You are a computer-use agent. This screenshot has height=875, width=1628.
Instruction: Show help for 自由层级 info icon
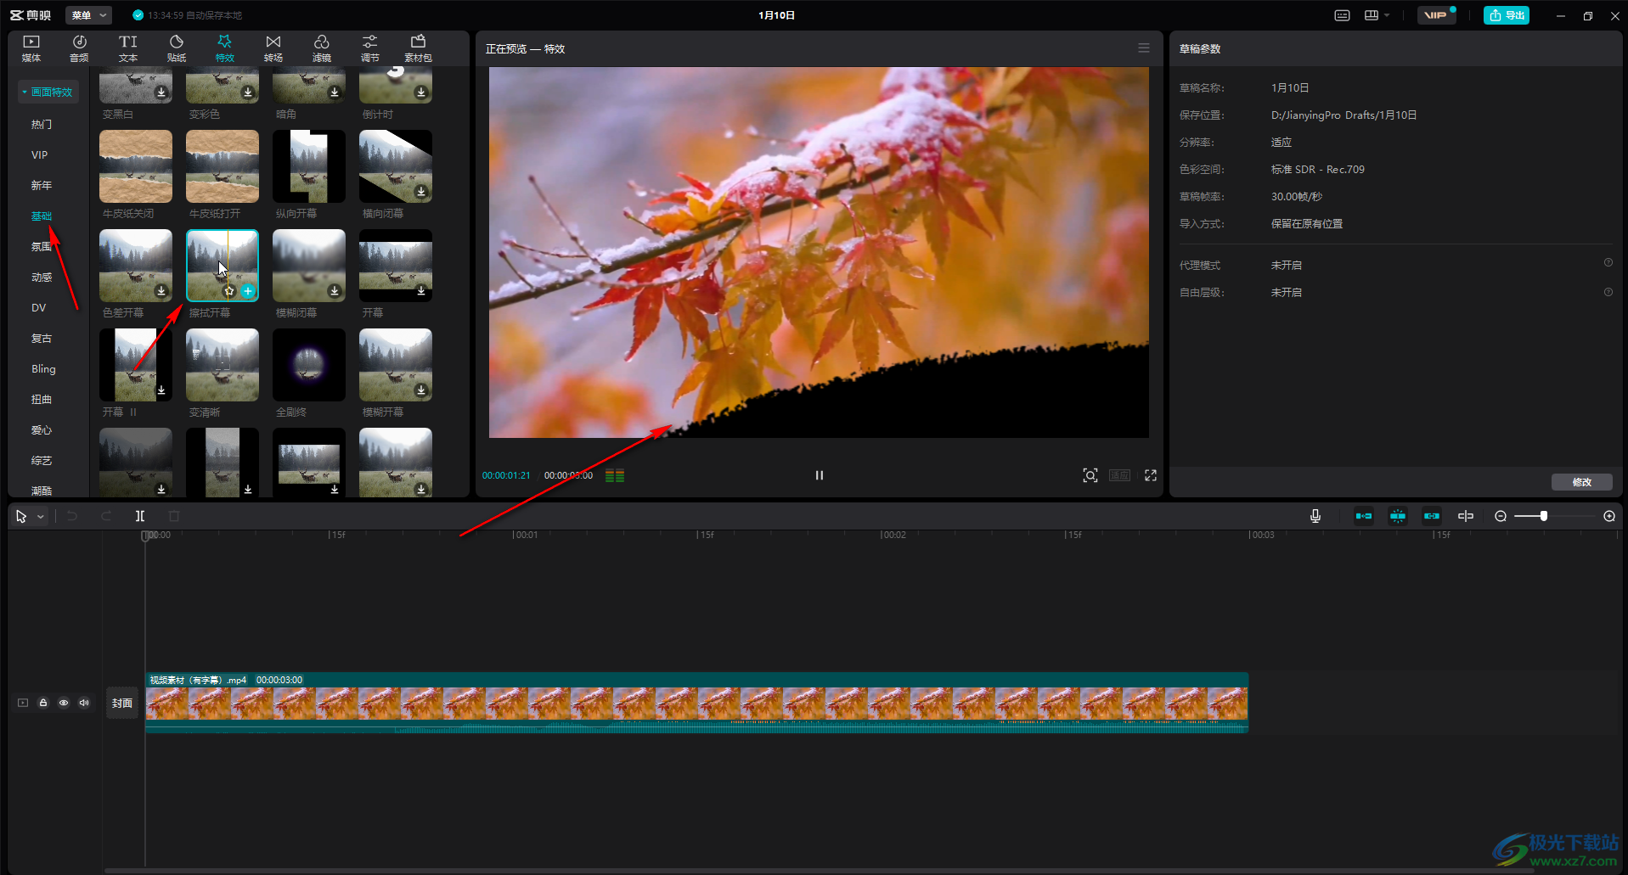tap(1608, 292)
